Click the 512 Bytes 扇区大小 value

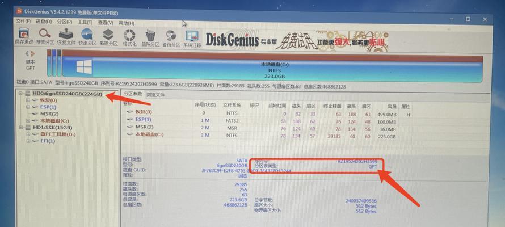point(366,206)
